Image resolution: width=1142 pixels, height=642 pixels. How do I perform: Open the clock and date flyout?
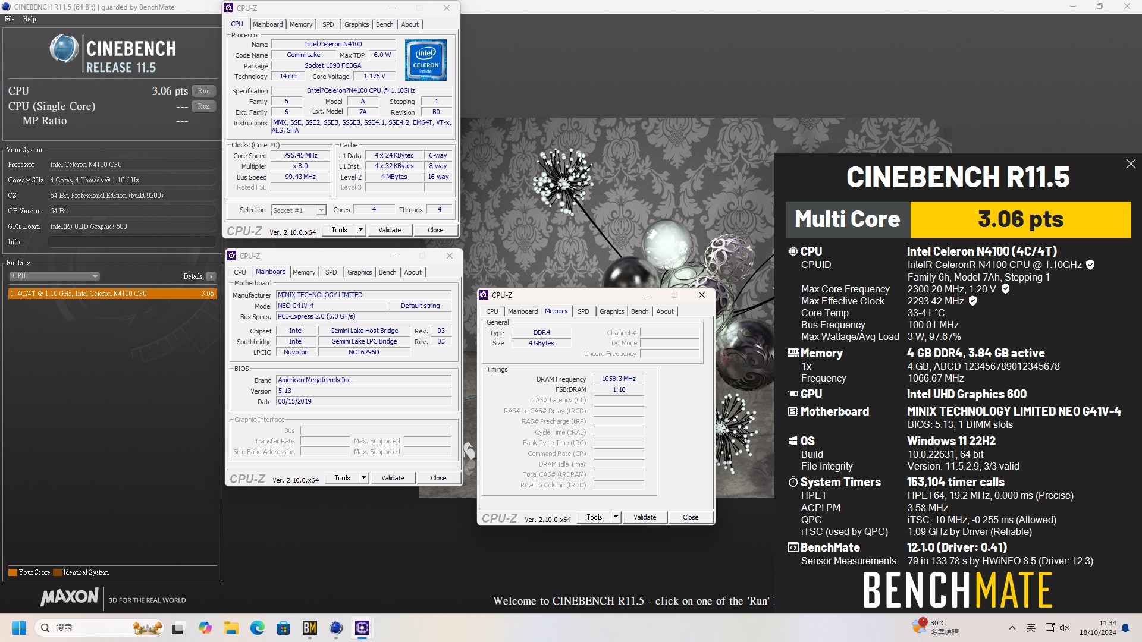pyautogui.click(x=1098, y=628)
